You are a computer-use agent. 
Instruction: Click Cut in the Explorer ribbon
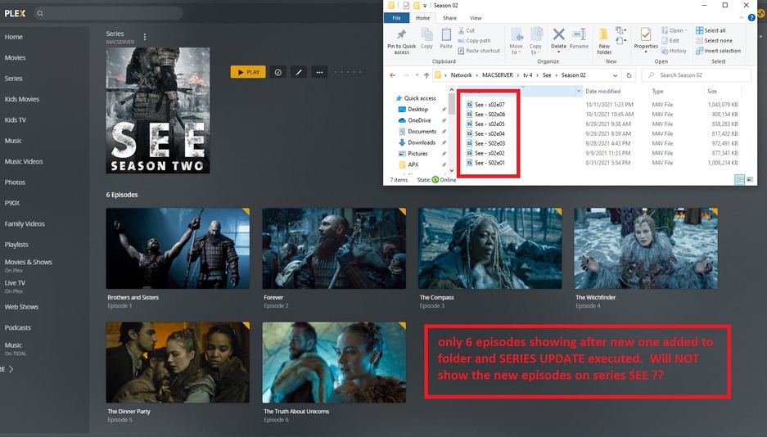[x=467, y=30]
